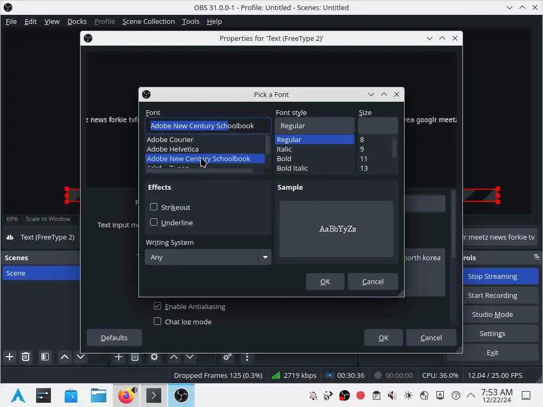Open the audio mixer advanced gears icon

[227, 357]
